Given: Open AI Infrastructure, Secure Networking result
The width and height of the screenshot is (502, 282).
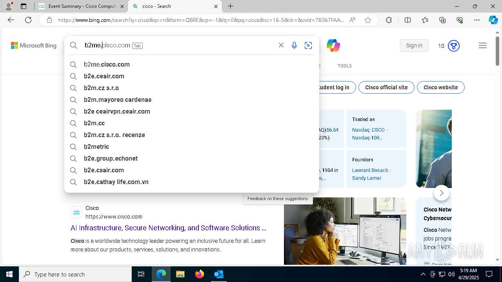Looking at the screenshot, I should pyautogui.click(x=168, y=228).
